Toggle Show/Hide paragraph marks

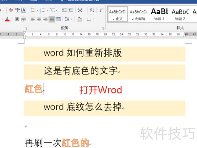(x=101, y=10)
